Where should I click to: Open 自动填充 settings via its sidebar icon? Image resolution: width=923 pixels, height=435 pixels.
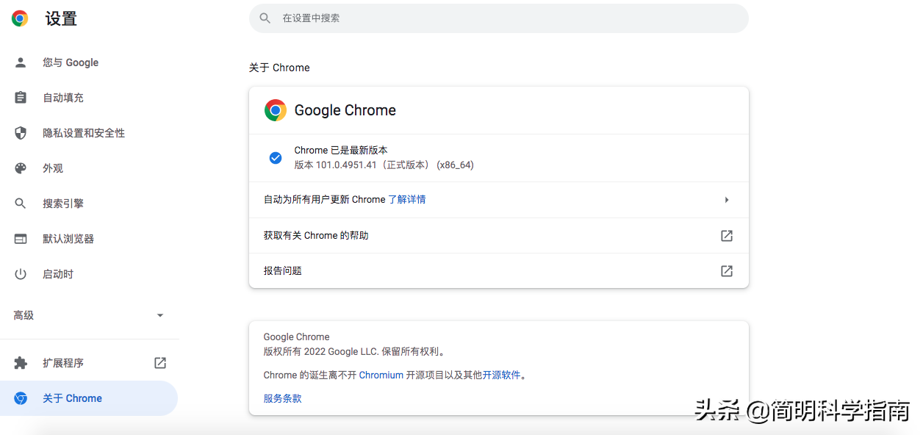coord(20,98)
